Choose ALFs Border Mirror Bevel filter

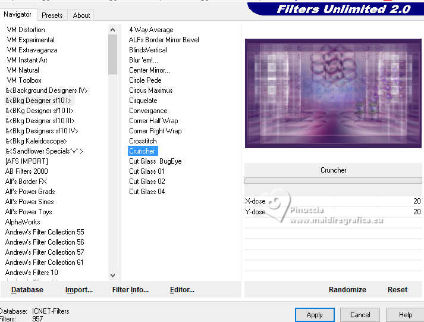pos(164,40)
